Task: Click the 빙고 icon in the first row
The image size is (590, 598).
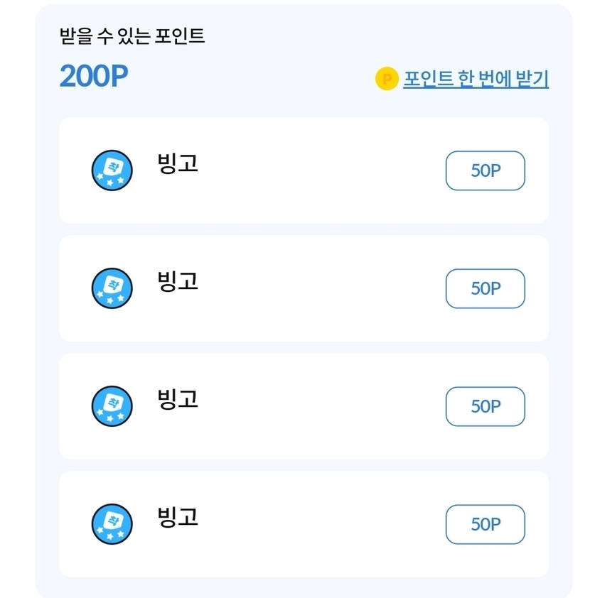Action: point(112,170)
